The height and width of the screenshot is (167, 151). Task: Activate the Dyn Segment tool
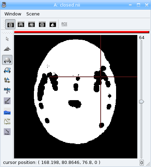[x=7, y=121]
